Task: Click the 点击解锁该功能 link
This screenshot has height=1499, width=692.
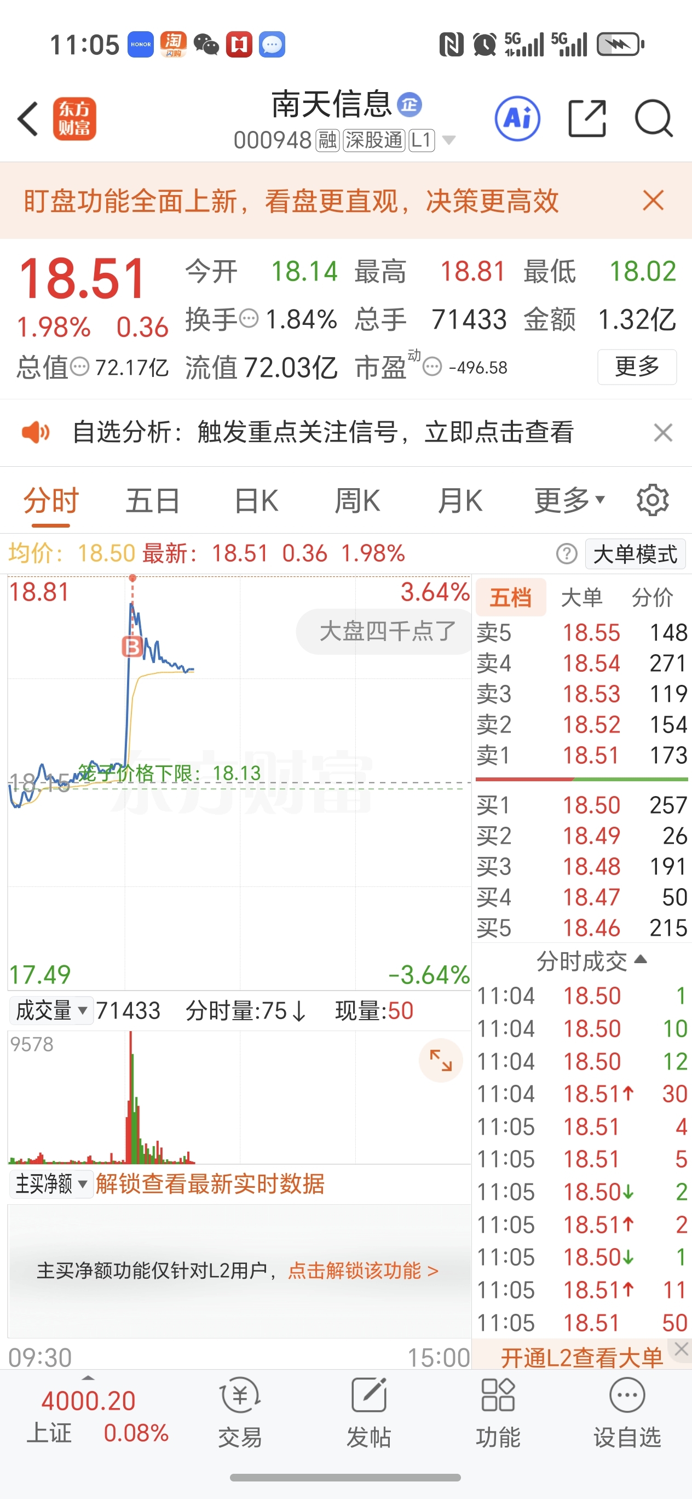Action: [364, 1271]
